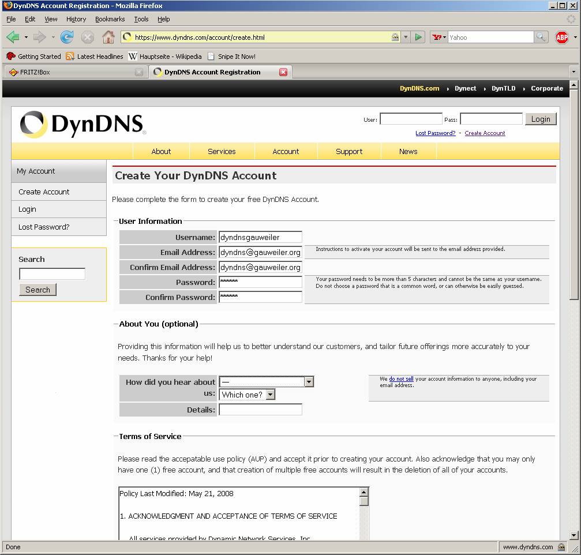The height and width of the screenshot is (555, 581).
Task: Click the 'do not sell' link
Action: pyautogui.click(x=401, y=379)
